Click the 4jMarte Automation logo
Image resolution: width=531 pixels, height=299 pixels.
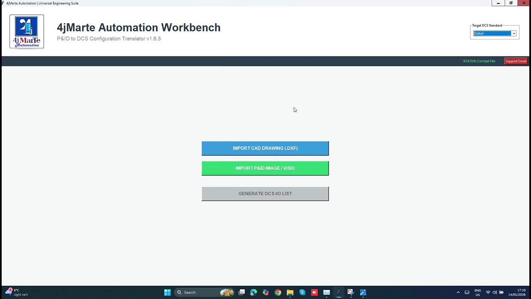(27, 32)
